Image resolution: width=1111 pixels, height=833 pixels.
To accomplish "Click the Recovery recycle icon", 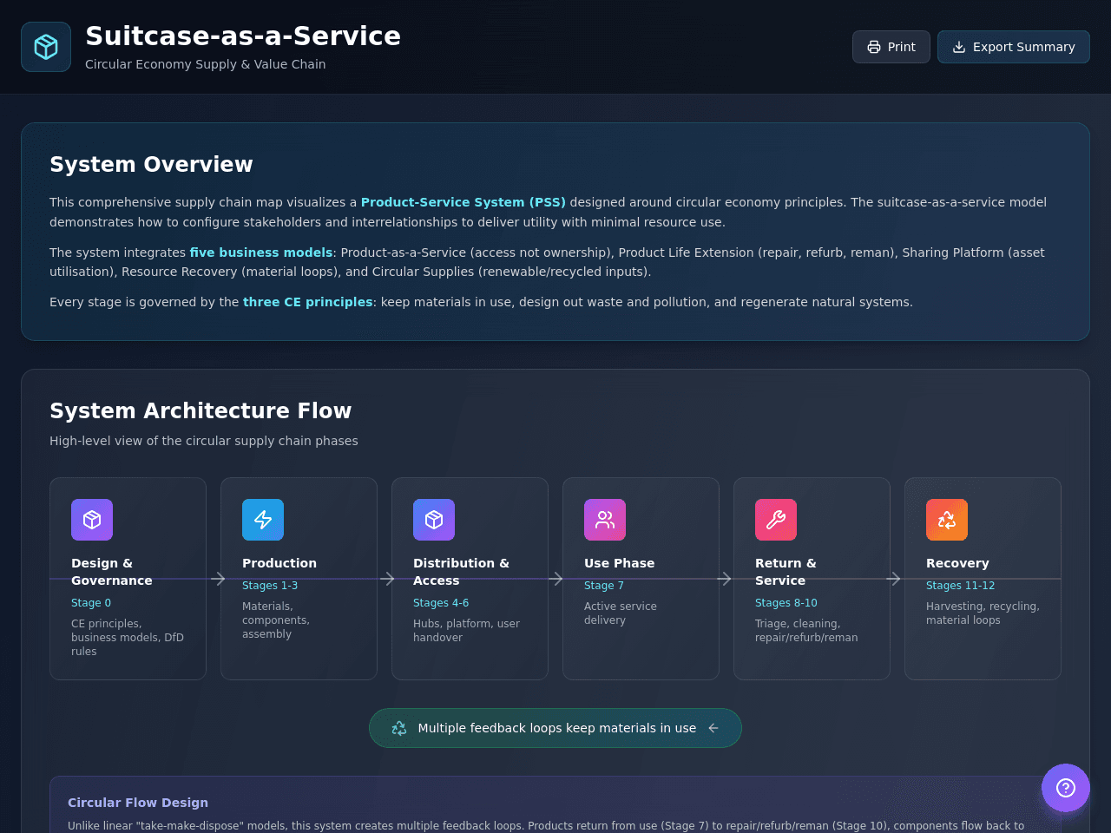I will (x=947, y=520).
